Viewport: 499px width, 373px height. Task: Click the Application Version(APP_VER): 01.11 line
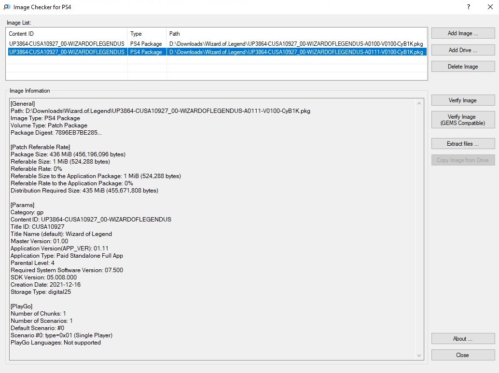[59, 248]
